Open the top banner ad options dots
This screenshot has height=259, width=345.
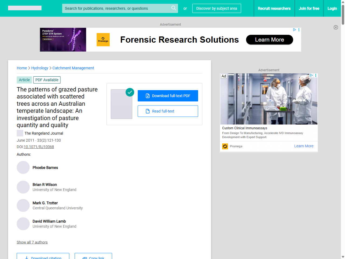pyautogui.click(x=299, y=30)
